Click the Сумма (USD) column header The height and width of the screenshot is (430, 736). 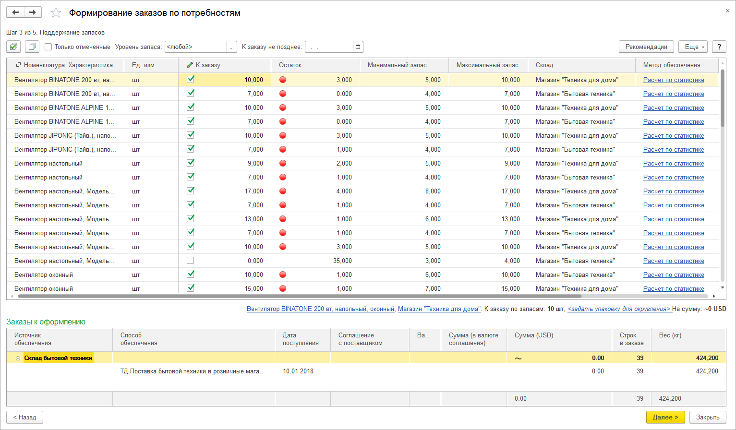[559, 339]
